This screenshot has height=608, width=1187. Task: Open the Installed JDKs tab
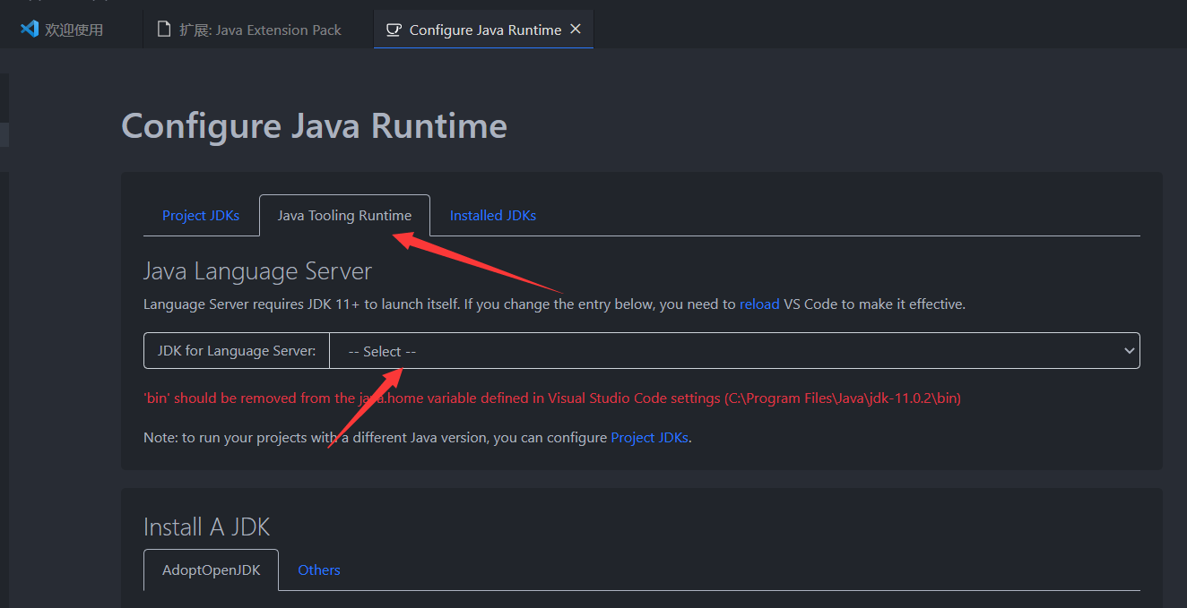(493, 215)
